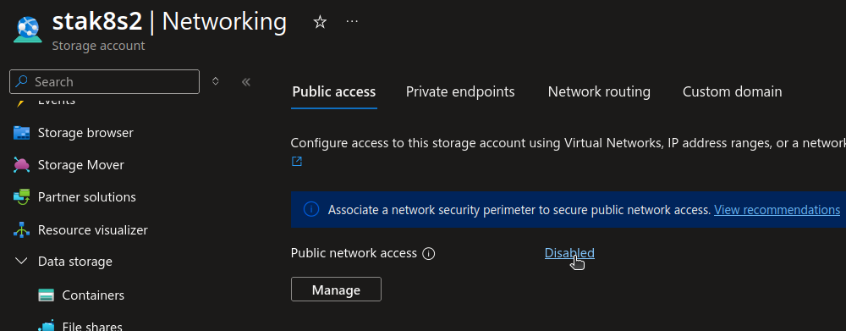
Task: Click the Containers icon
Action: coord(47,295)
